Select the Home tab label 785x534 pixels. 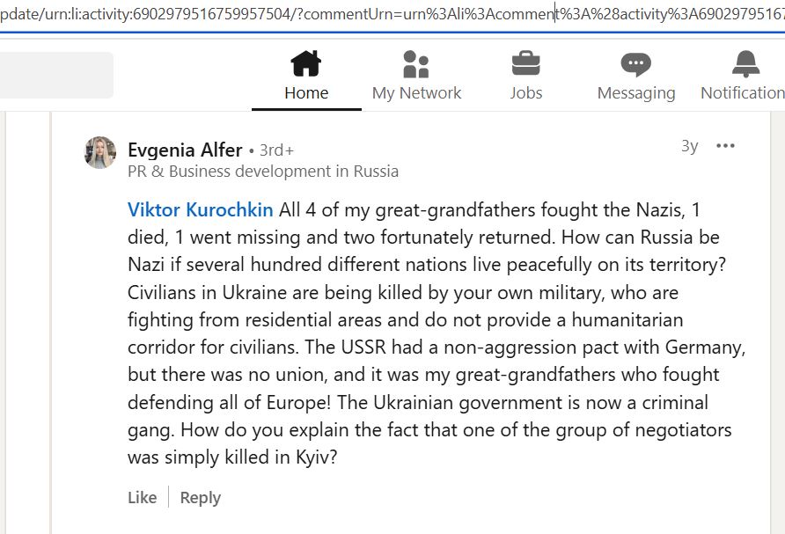[306, 93]
